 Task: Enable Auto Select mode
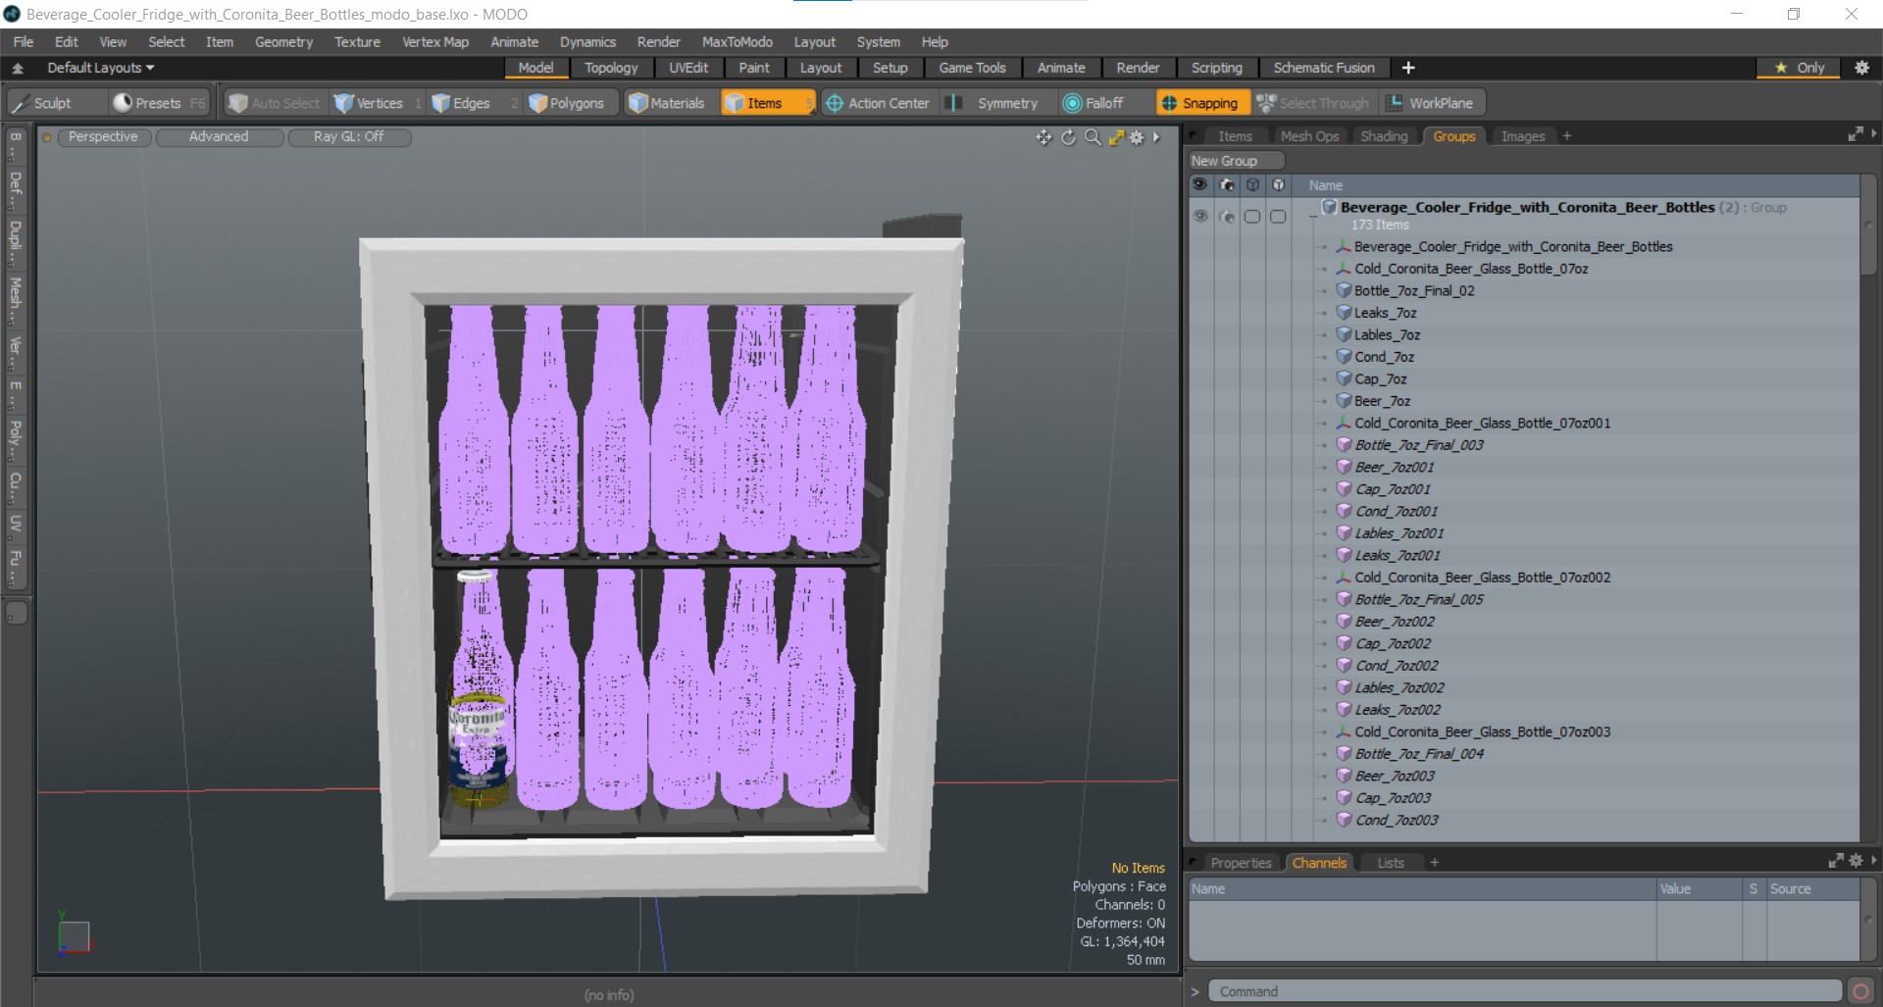[275, 103]
